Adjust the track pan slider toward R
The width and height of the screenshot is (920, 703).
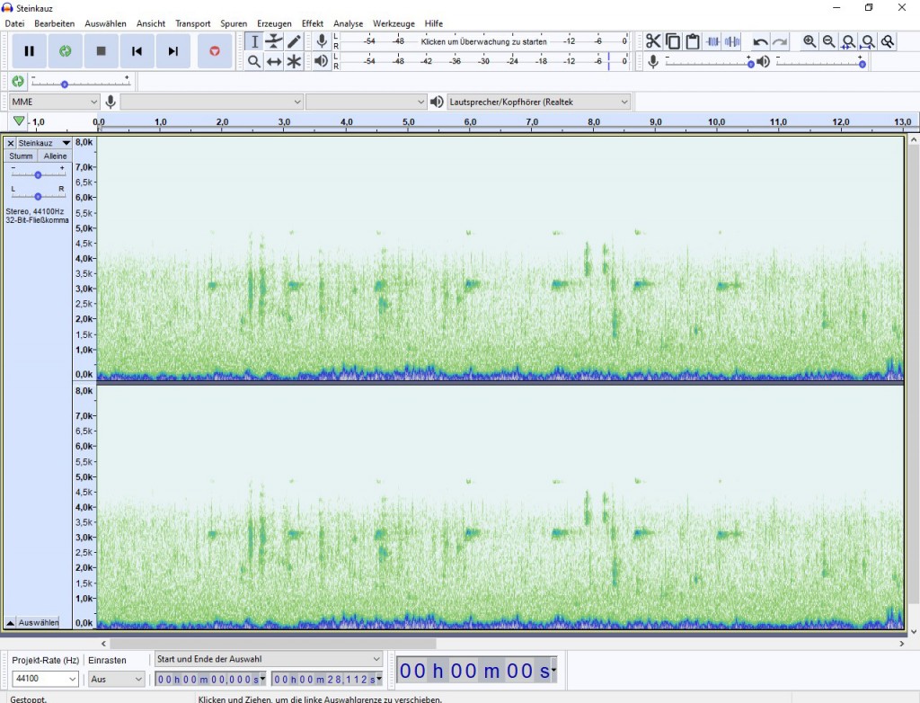coord(52,196)
